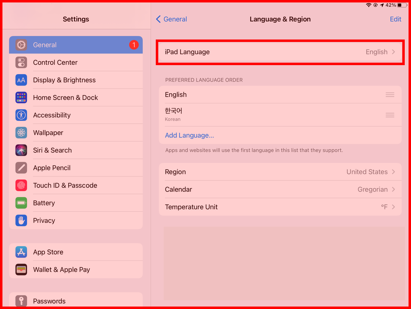411x309 pixels.
Task: Tap Add Language... link
Action: [189, 135]
